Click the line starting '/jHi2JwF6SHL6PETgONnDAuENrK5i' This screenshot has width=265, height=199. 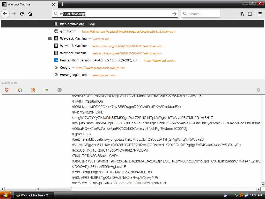[115, 177]
